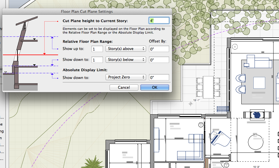Open the Story(s) above dropdown
Viewport: 279px width, 168px height.
[x=126, y=49]
